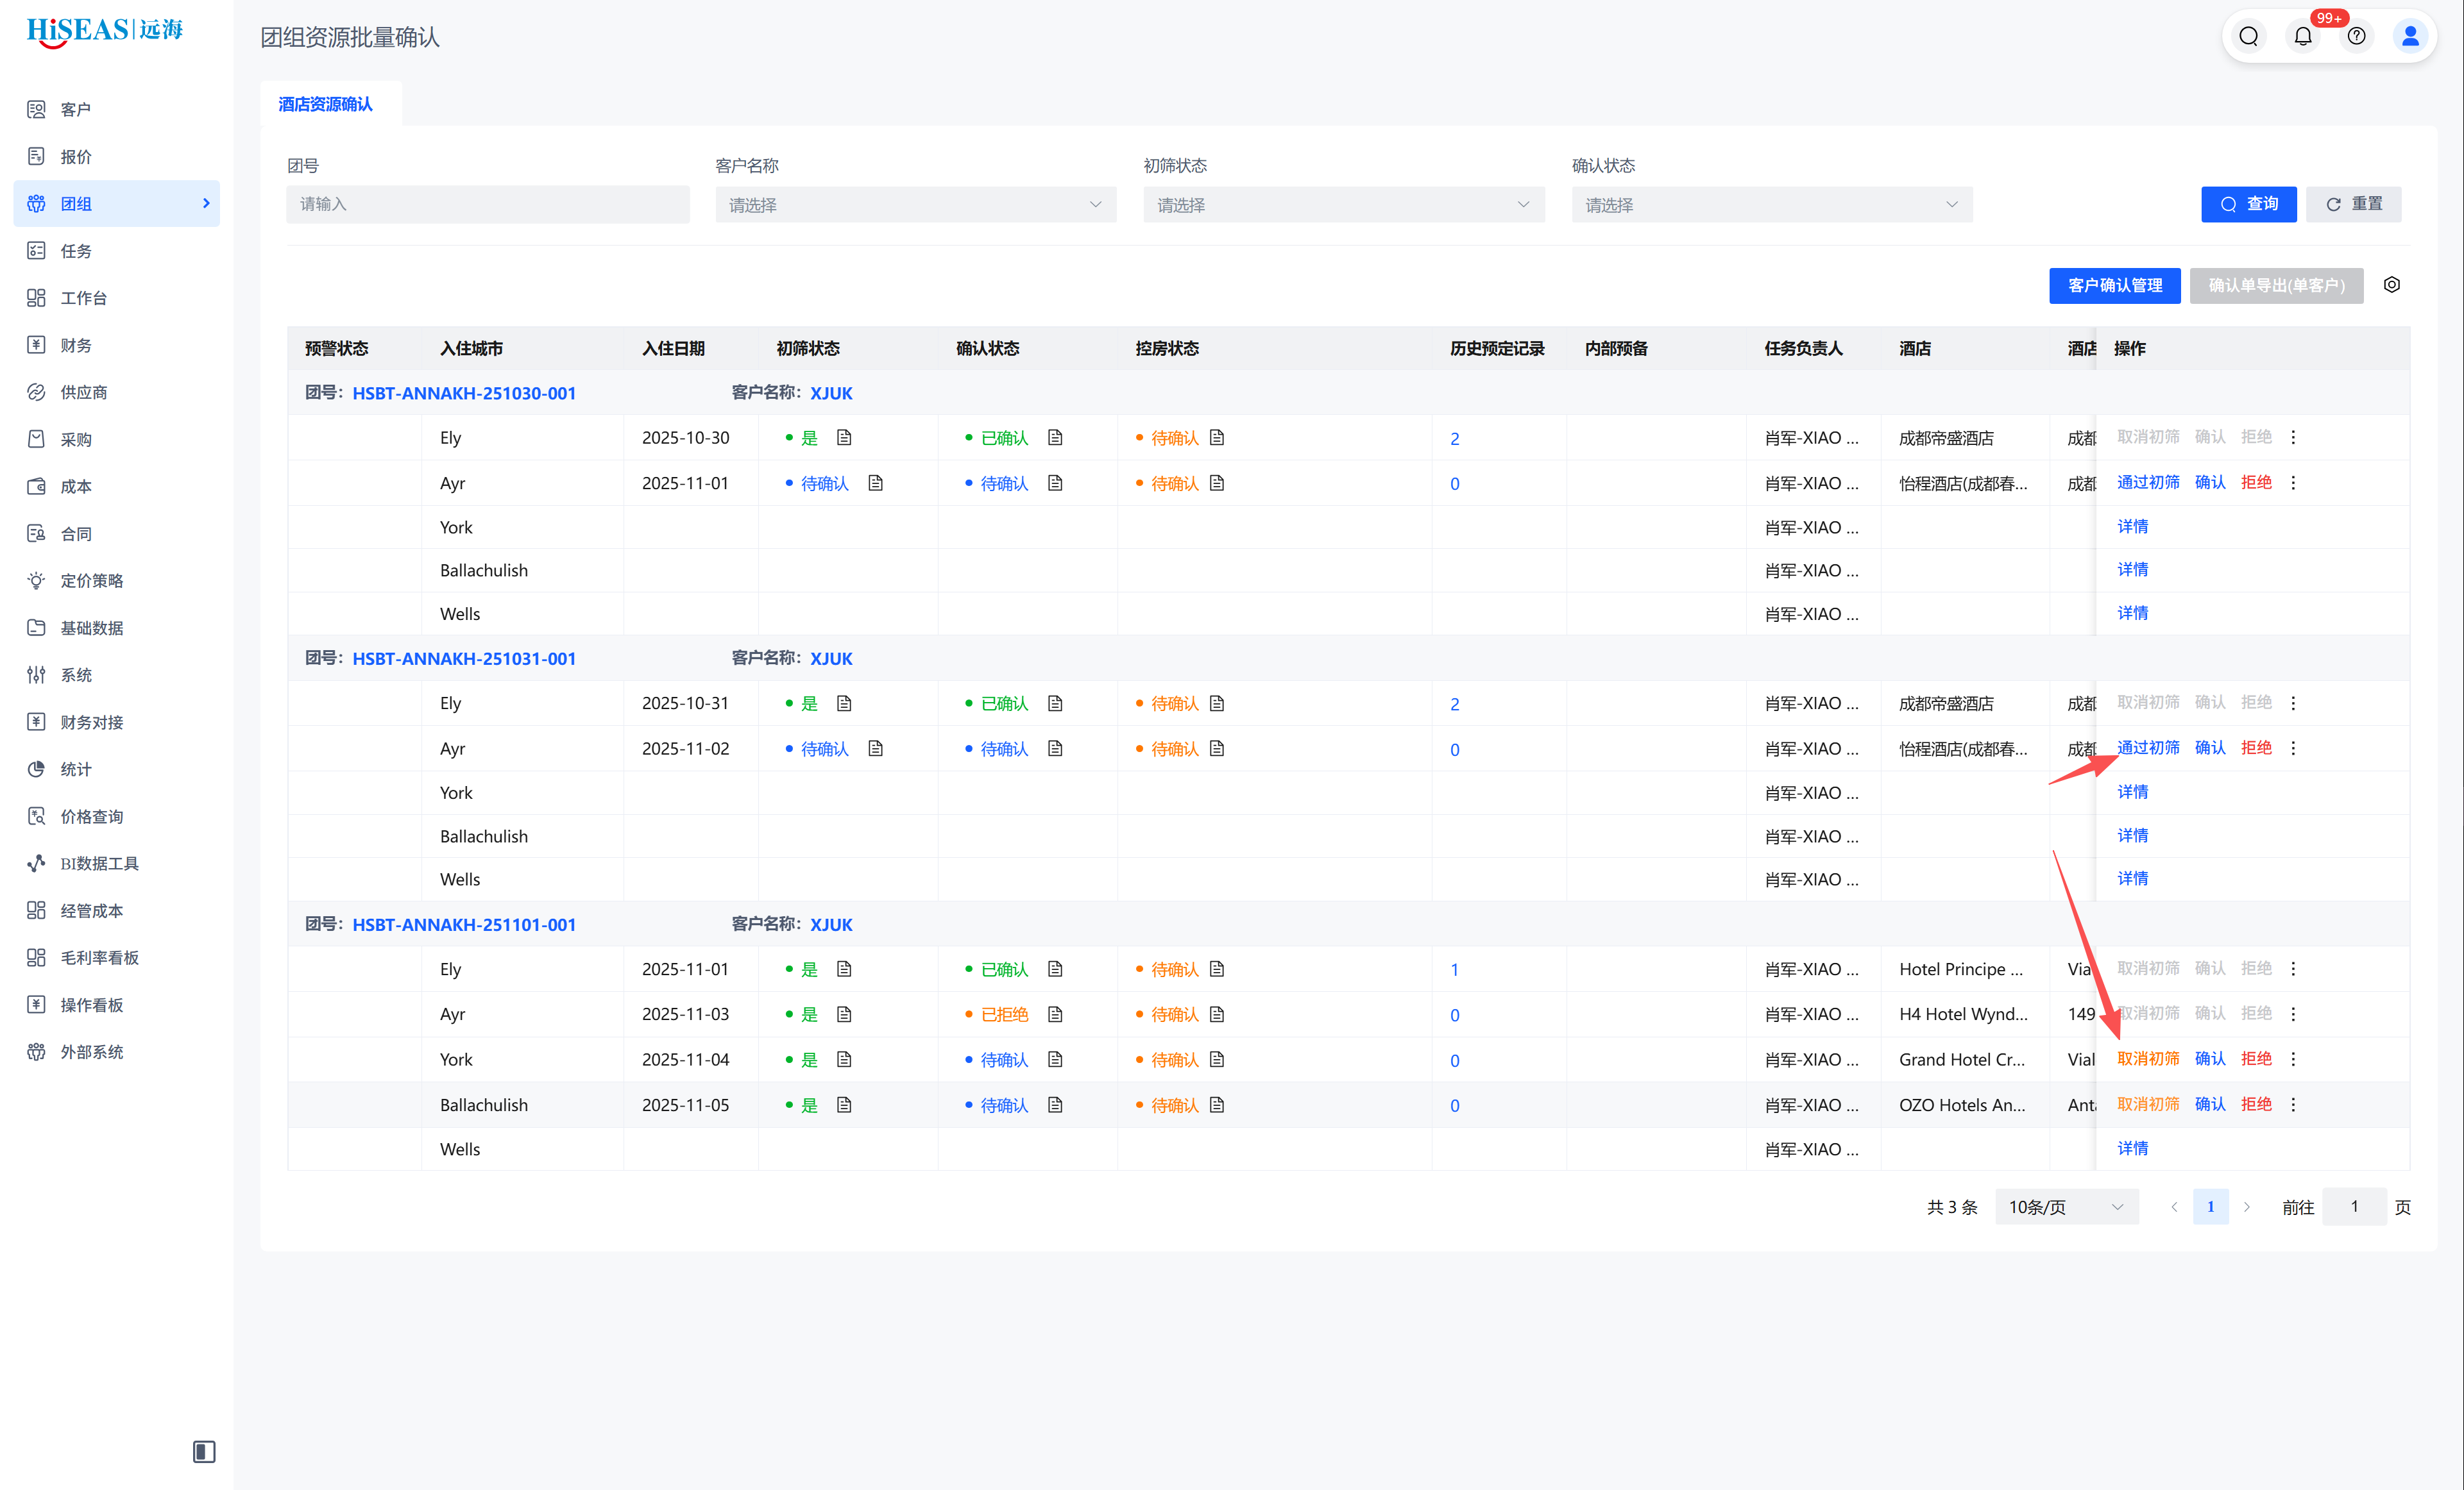
Task: Click the table column settings gear icon
Action: click(2391, 285)
